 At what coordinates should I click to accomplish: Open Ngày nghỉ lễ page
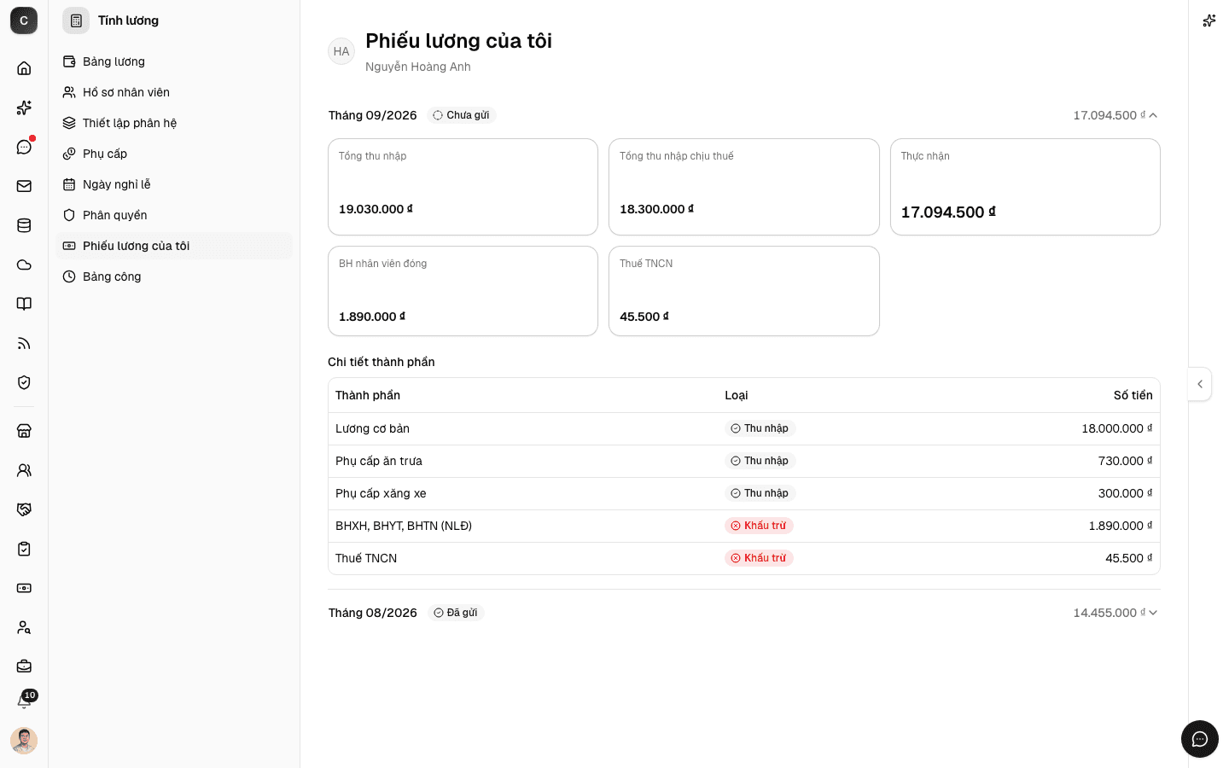click(174, 184)
